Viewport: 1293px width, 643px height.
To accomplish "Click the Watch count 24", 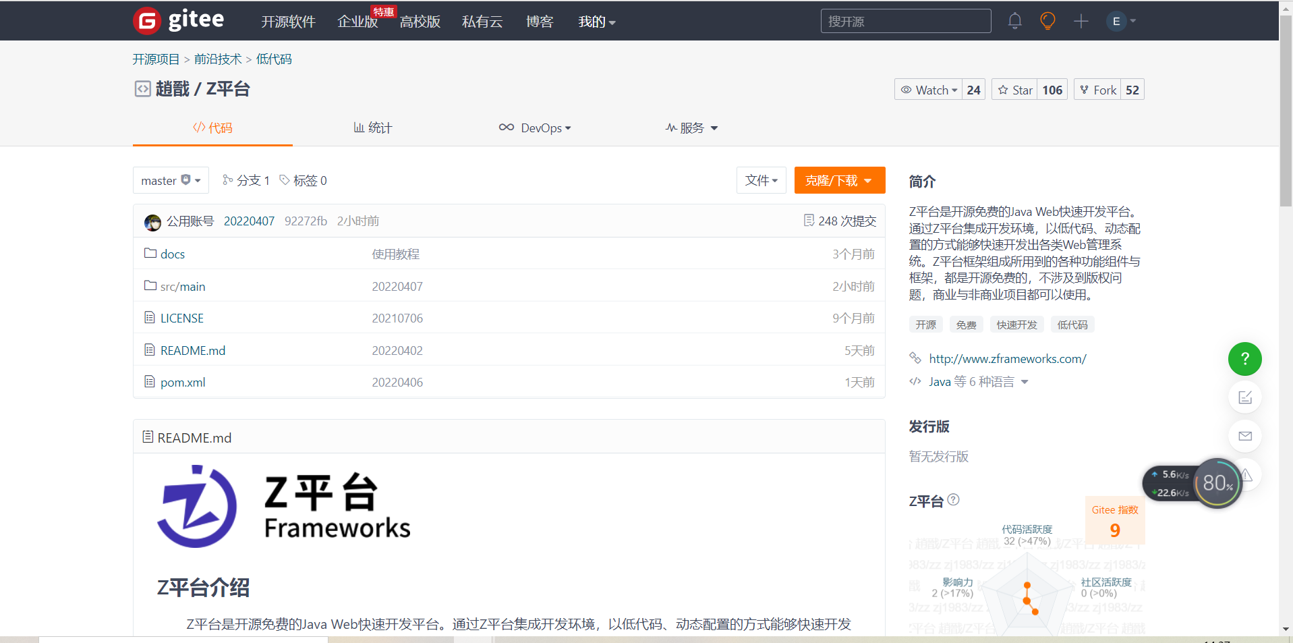I will point(973,90).
